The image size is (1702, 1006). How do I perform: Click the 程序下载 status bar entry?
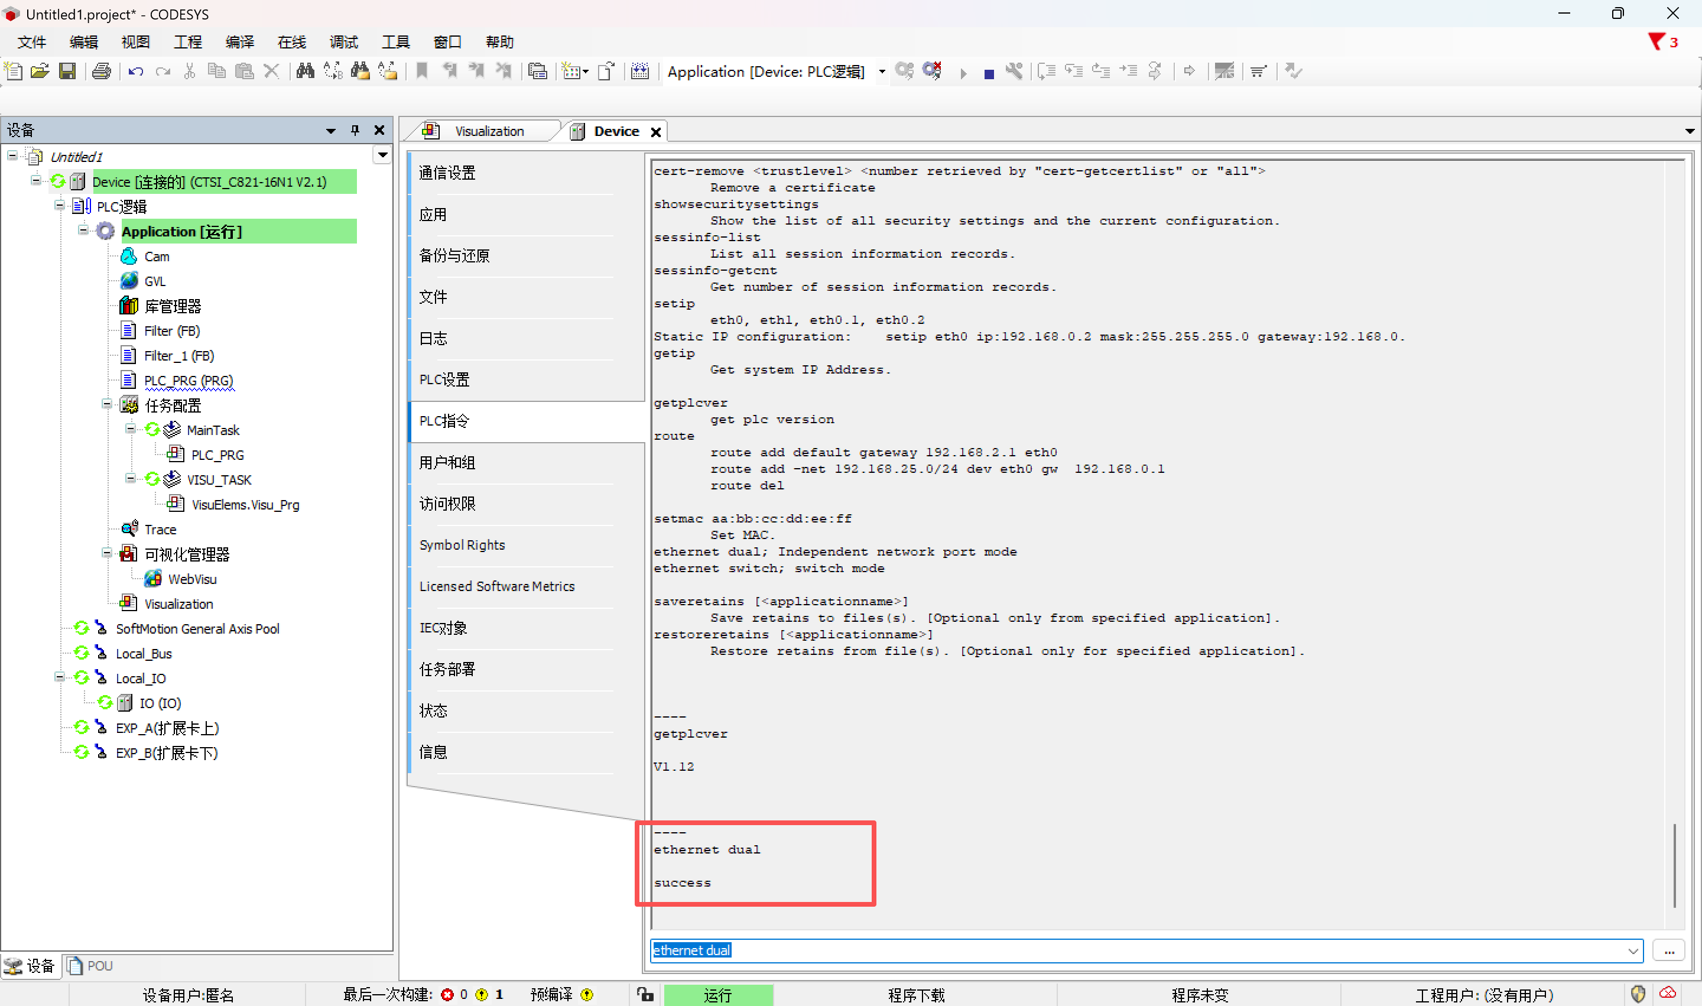coord(916,995)
